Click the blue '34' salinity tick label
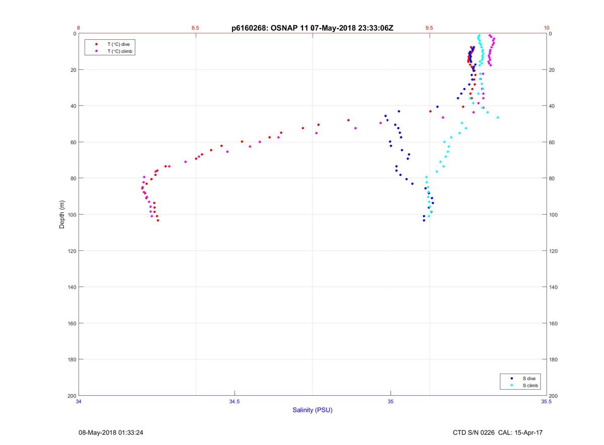Screen dimensions: 604x445 tap(79, 401)
